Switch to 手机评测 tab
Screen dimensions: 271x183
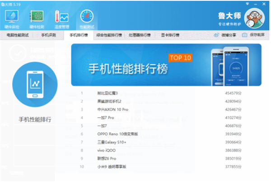tap(48, 35)
